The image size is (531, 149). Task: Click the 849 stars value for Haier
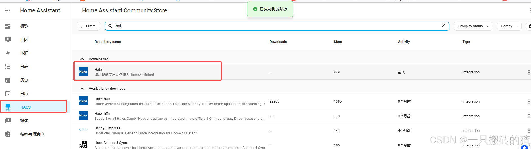(x=337, y=72)
